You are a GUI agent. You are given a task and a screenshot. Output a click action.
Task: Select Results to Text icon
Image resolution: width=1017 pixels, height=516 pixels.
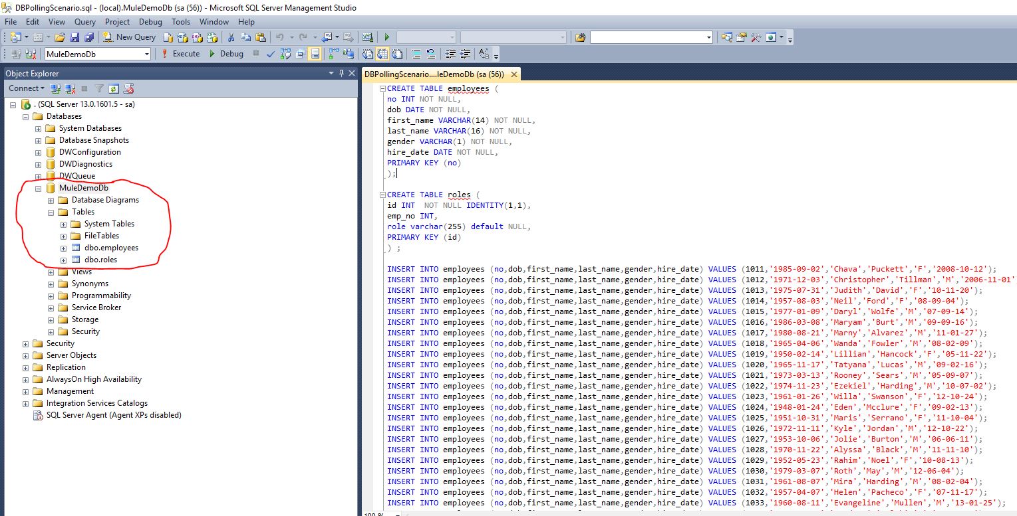[367, 54]
